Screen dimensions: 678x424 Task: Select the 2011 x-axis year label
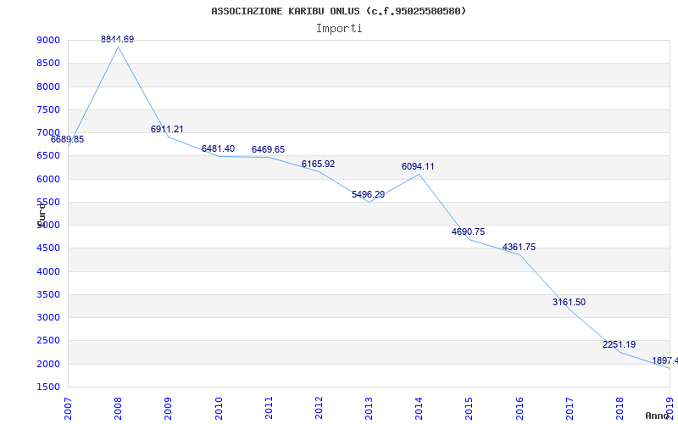click(x=269, y=409)
